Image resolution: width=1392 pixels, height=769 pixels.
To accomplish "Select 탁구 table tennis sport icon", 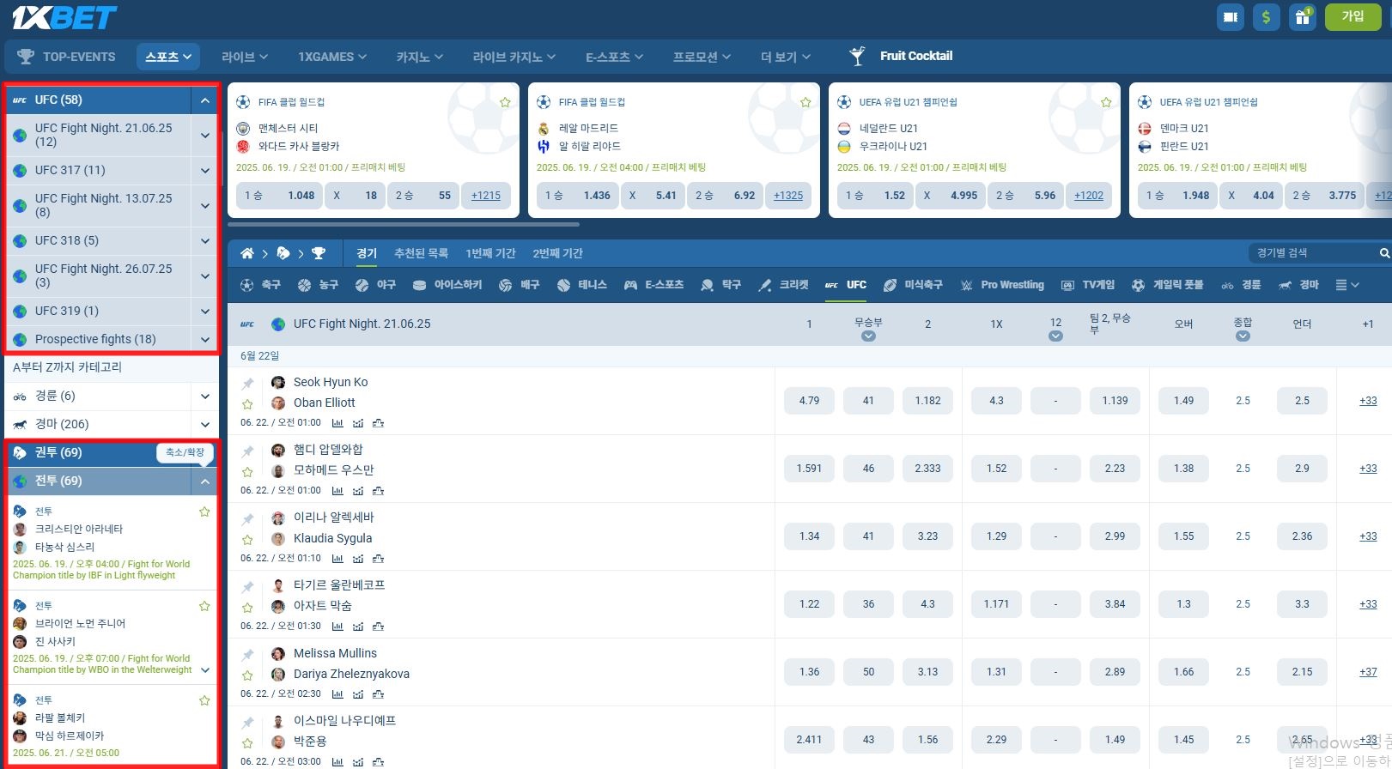I will coord(720,285).
